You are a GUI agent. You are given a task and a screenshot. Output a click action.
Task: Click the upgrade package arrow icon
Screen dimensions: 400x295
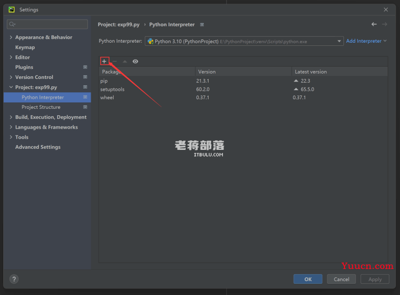pyautogui.click(x=125, y=61)
